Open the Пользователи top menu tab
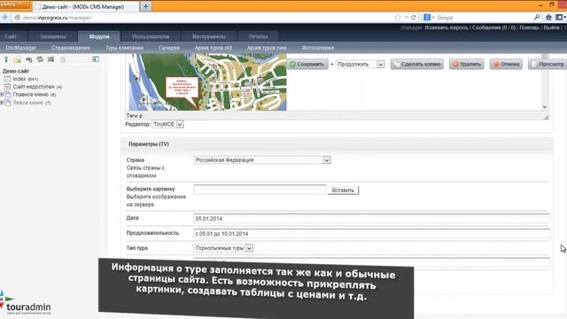Screen dimensions: 567x319 click(151, 36)
